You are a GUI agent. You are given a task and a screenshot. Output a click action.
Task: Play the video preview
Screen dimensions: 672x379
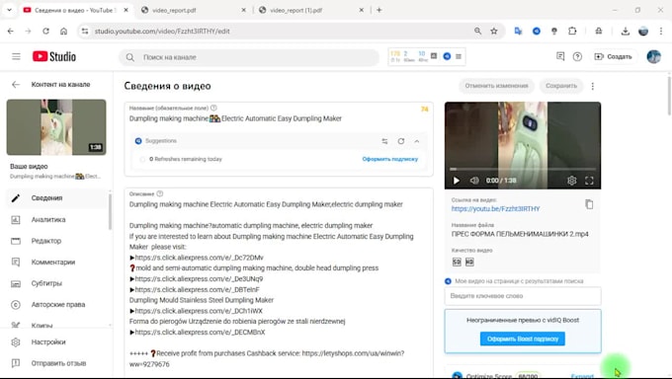coord(457,181)
